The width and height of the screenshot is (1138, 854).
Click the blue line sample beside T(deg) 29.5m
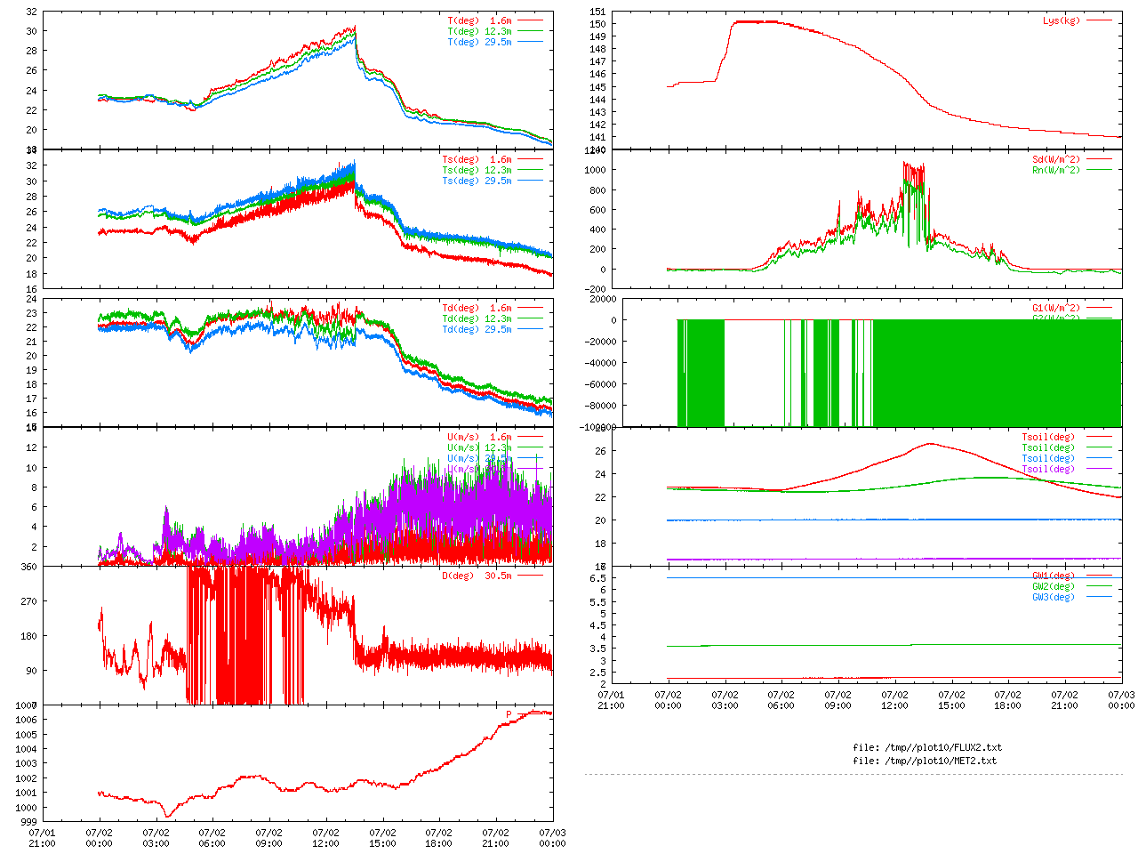pos(530,42)
